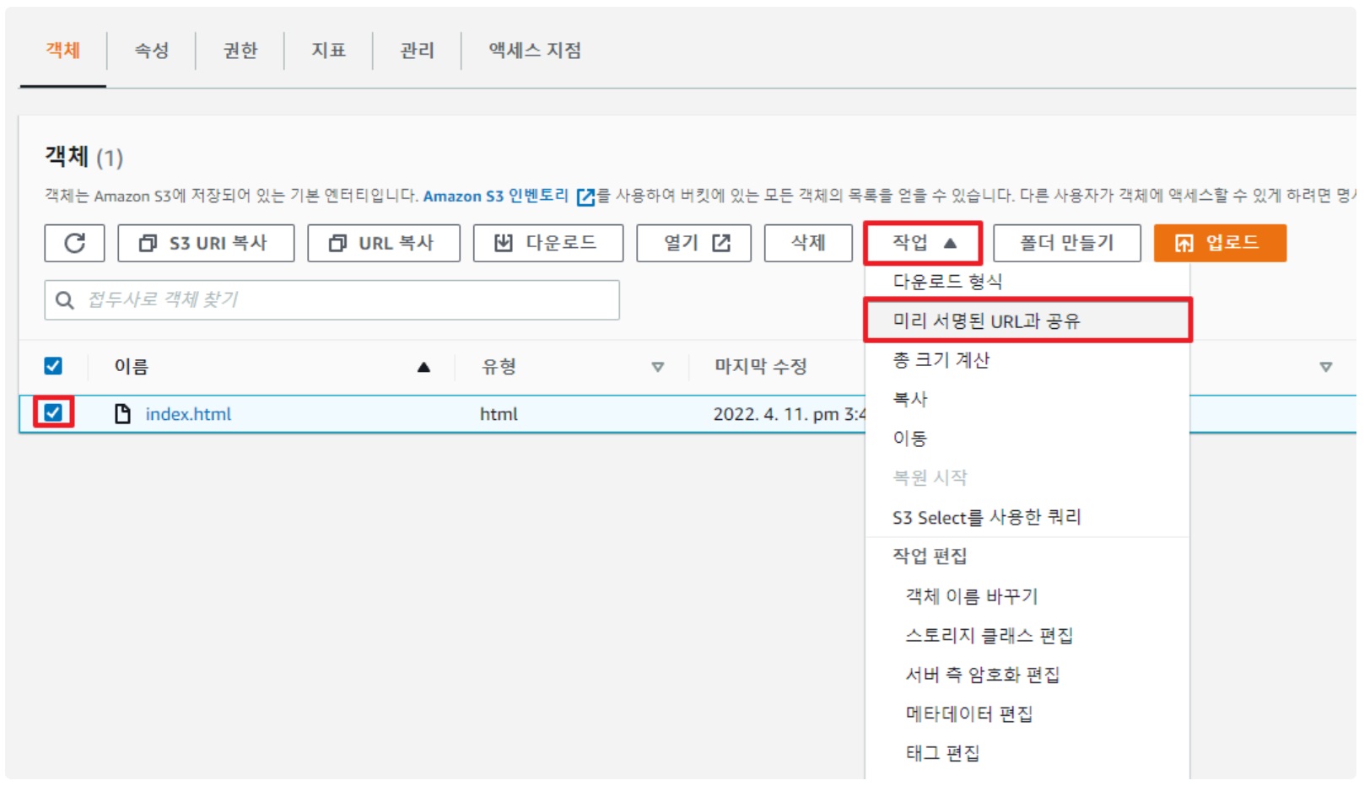Switch to the 관리 tab
Viewport: 1364px width, 786px height.
tap(418, 51)
